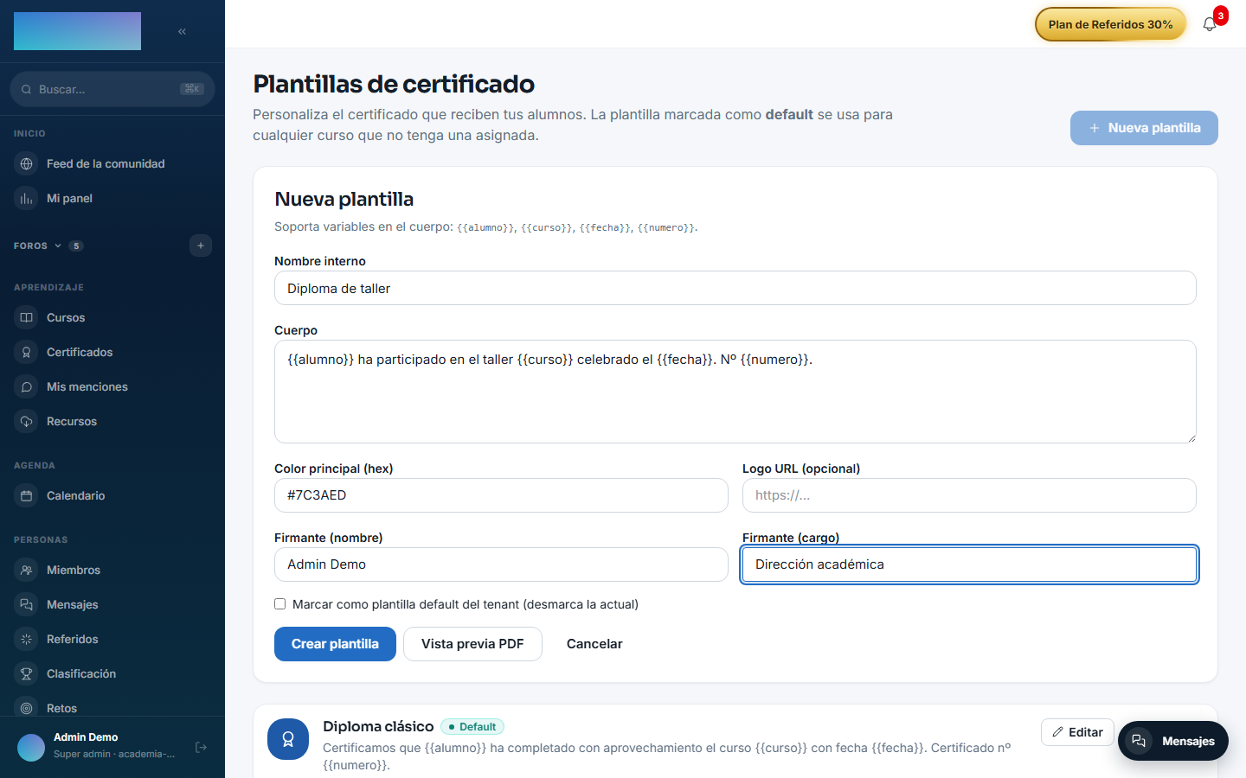Open Vista previa PDF

click(472, 644)
